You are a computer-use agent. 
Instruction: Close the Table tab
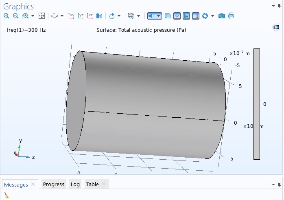pyautogui.click(x=104, y=184)
